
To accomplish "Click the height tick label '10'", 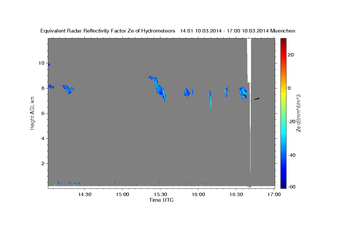I will [42, 63].
